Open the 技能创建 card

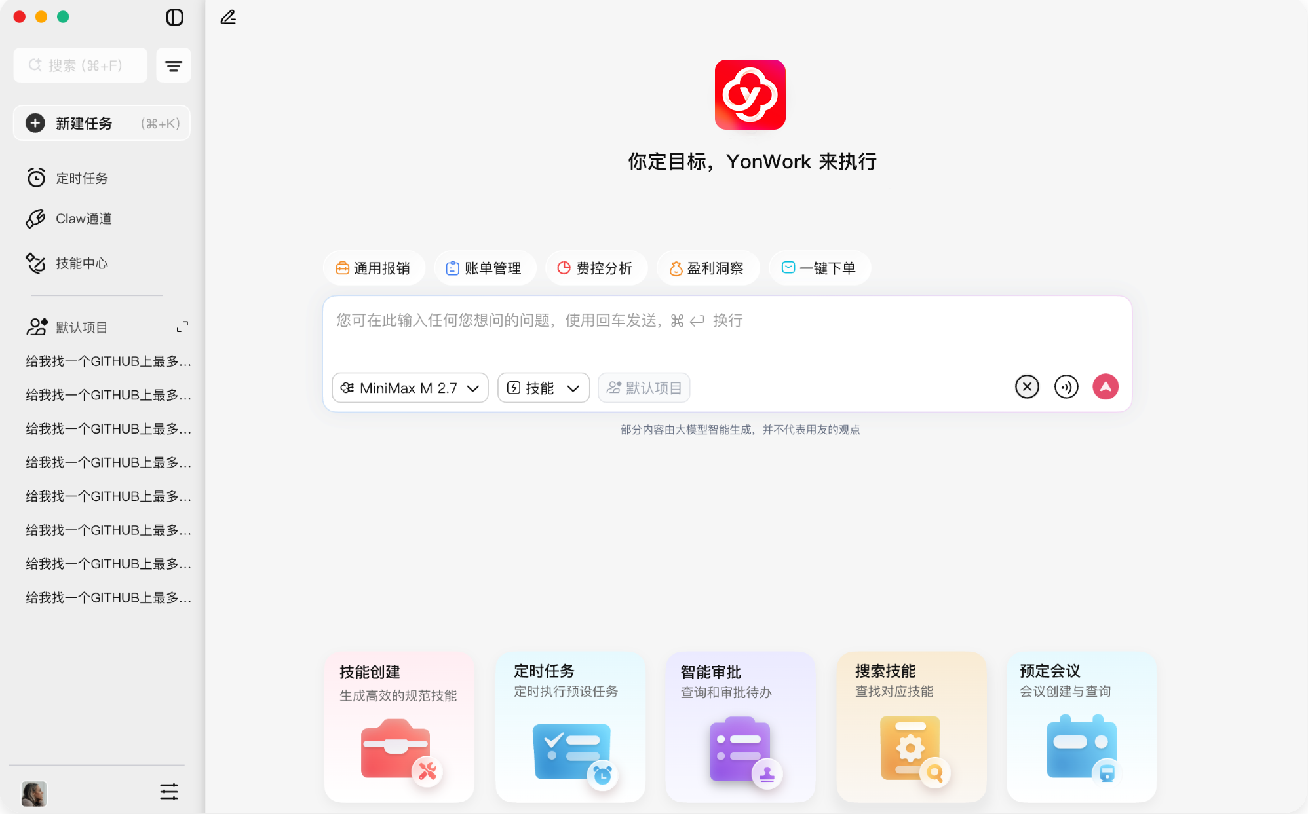click(399, 727)
